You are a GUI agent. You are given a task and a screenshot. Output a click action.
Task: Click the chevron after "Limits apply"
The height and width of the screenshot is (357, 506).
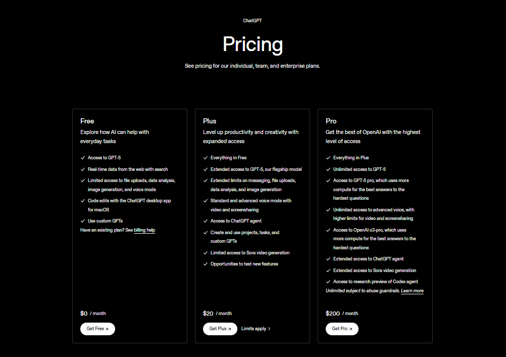(x=269, y=328)
